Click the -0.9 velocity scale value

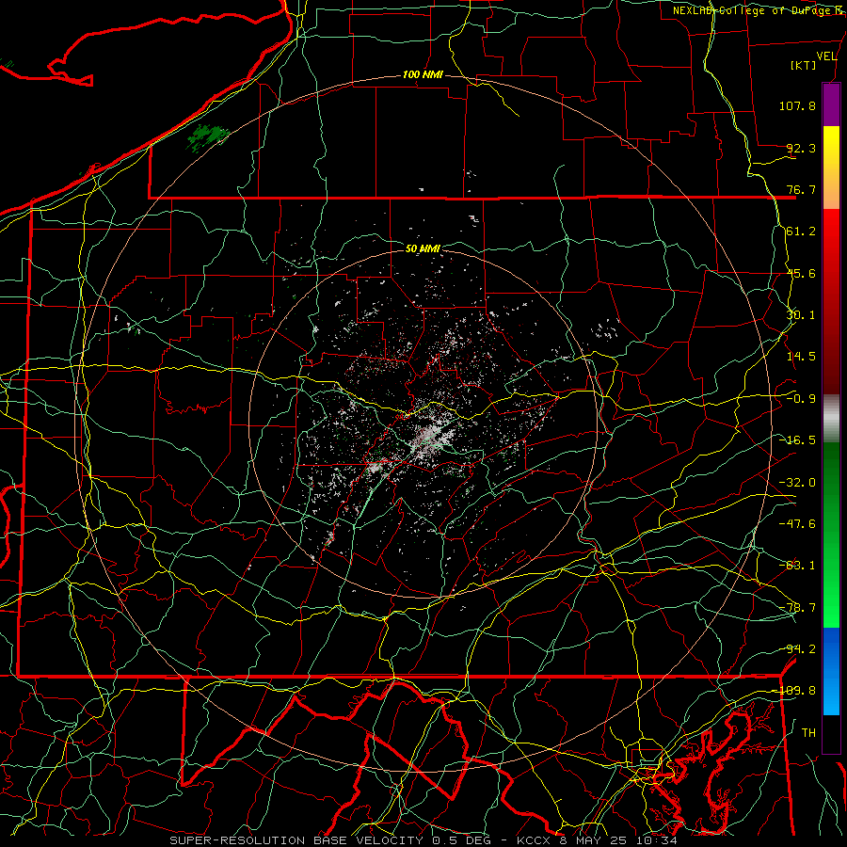(801, 399)
